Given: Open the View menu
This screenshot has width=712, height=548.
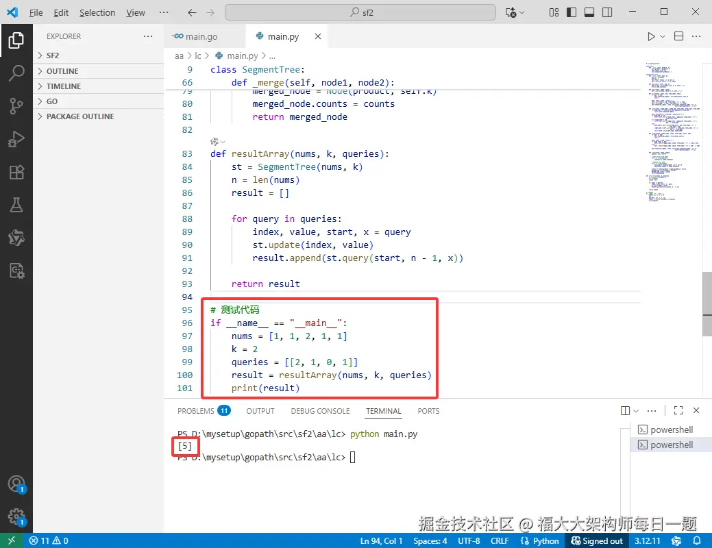Looking at the screenshot, I should click(135, 13).
